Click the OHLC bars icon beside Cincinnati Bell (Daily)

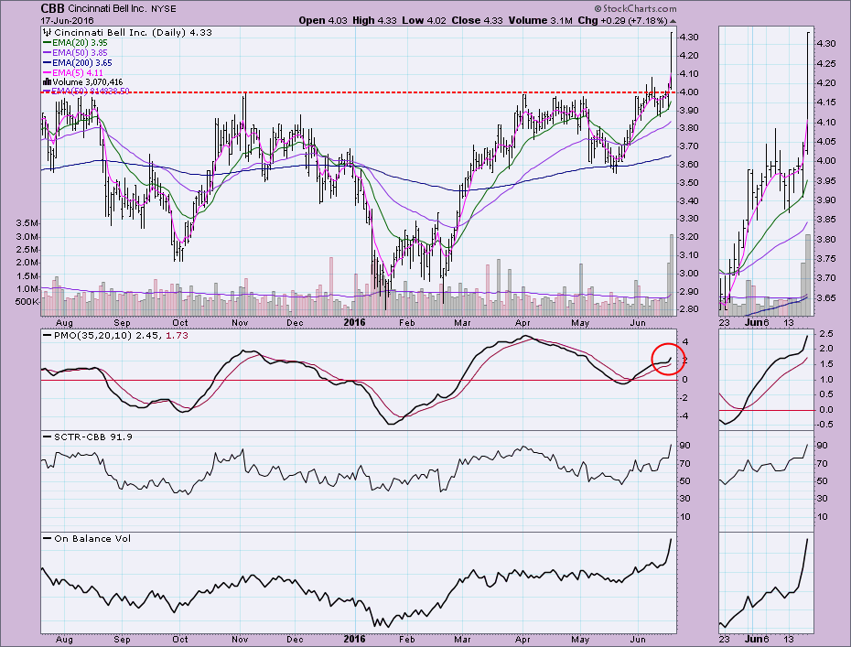[x=46, y=31]
